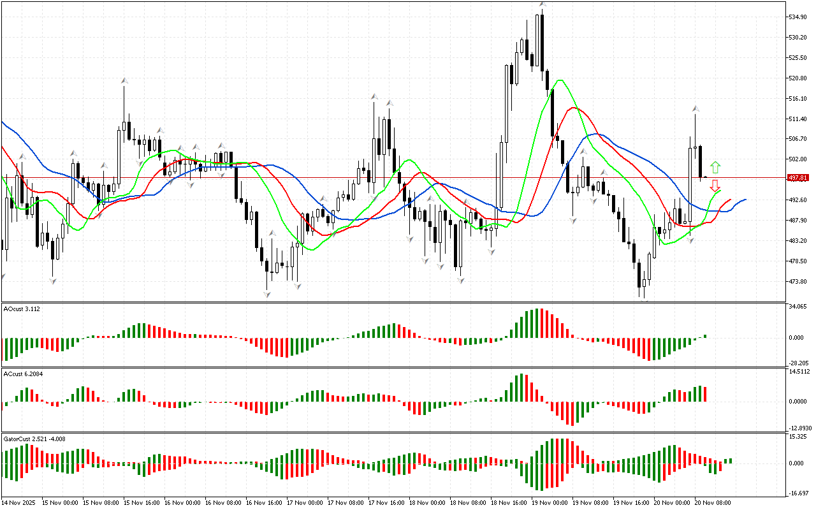Select the red horizontal price level line
This screenshot has width=816, height=510.
coord(382,177)
